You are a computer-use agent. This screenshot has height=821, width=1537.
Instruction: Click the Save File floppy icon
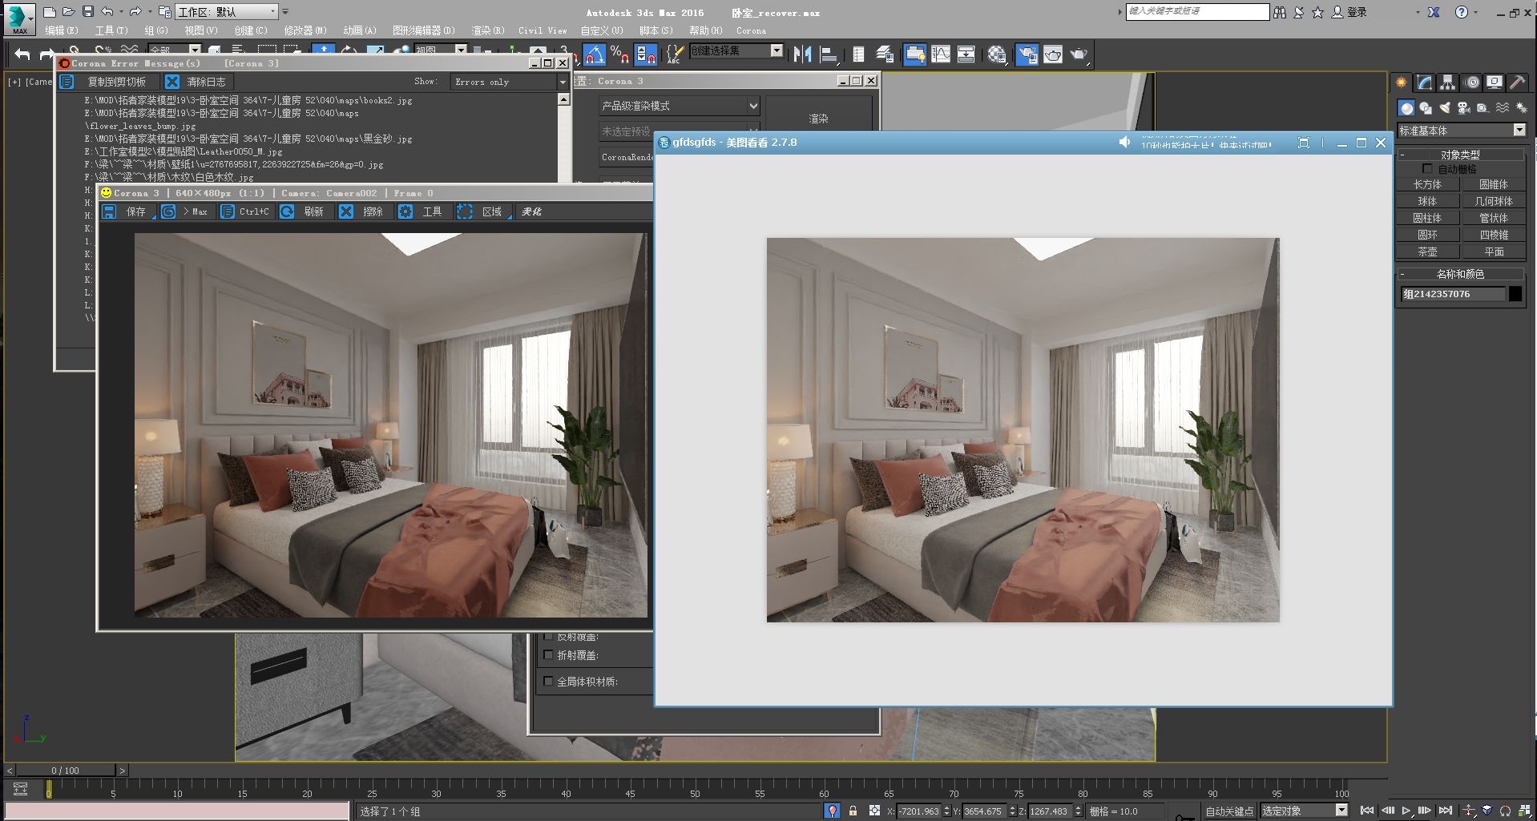88,12
